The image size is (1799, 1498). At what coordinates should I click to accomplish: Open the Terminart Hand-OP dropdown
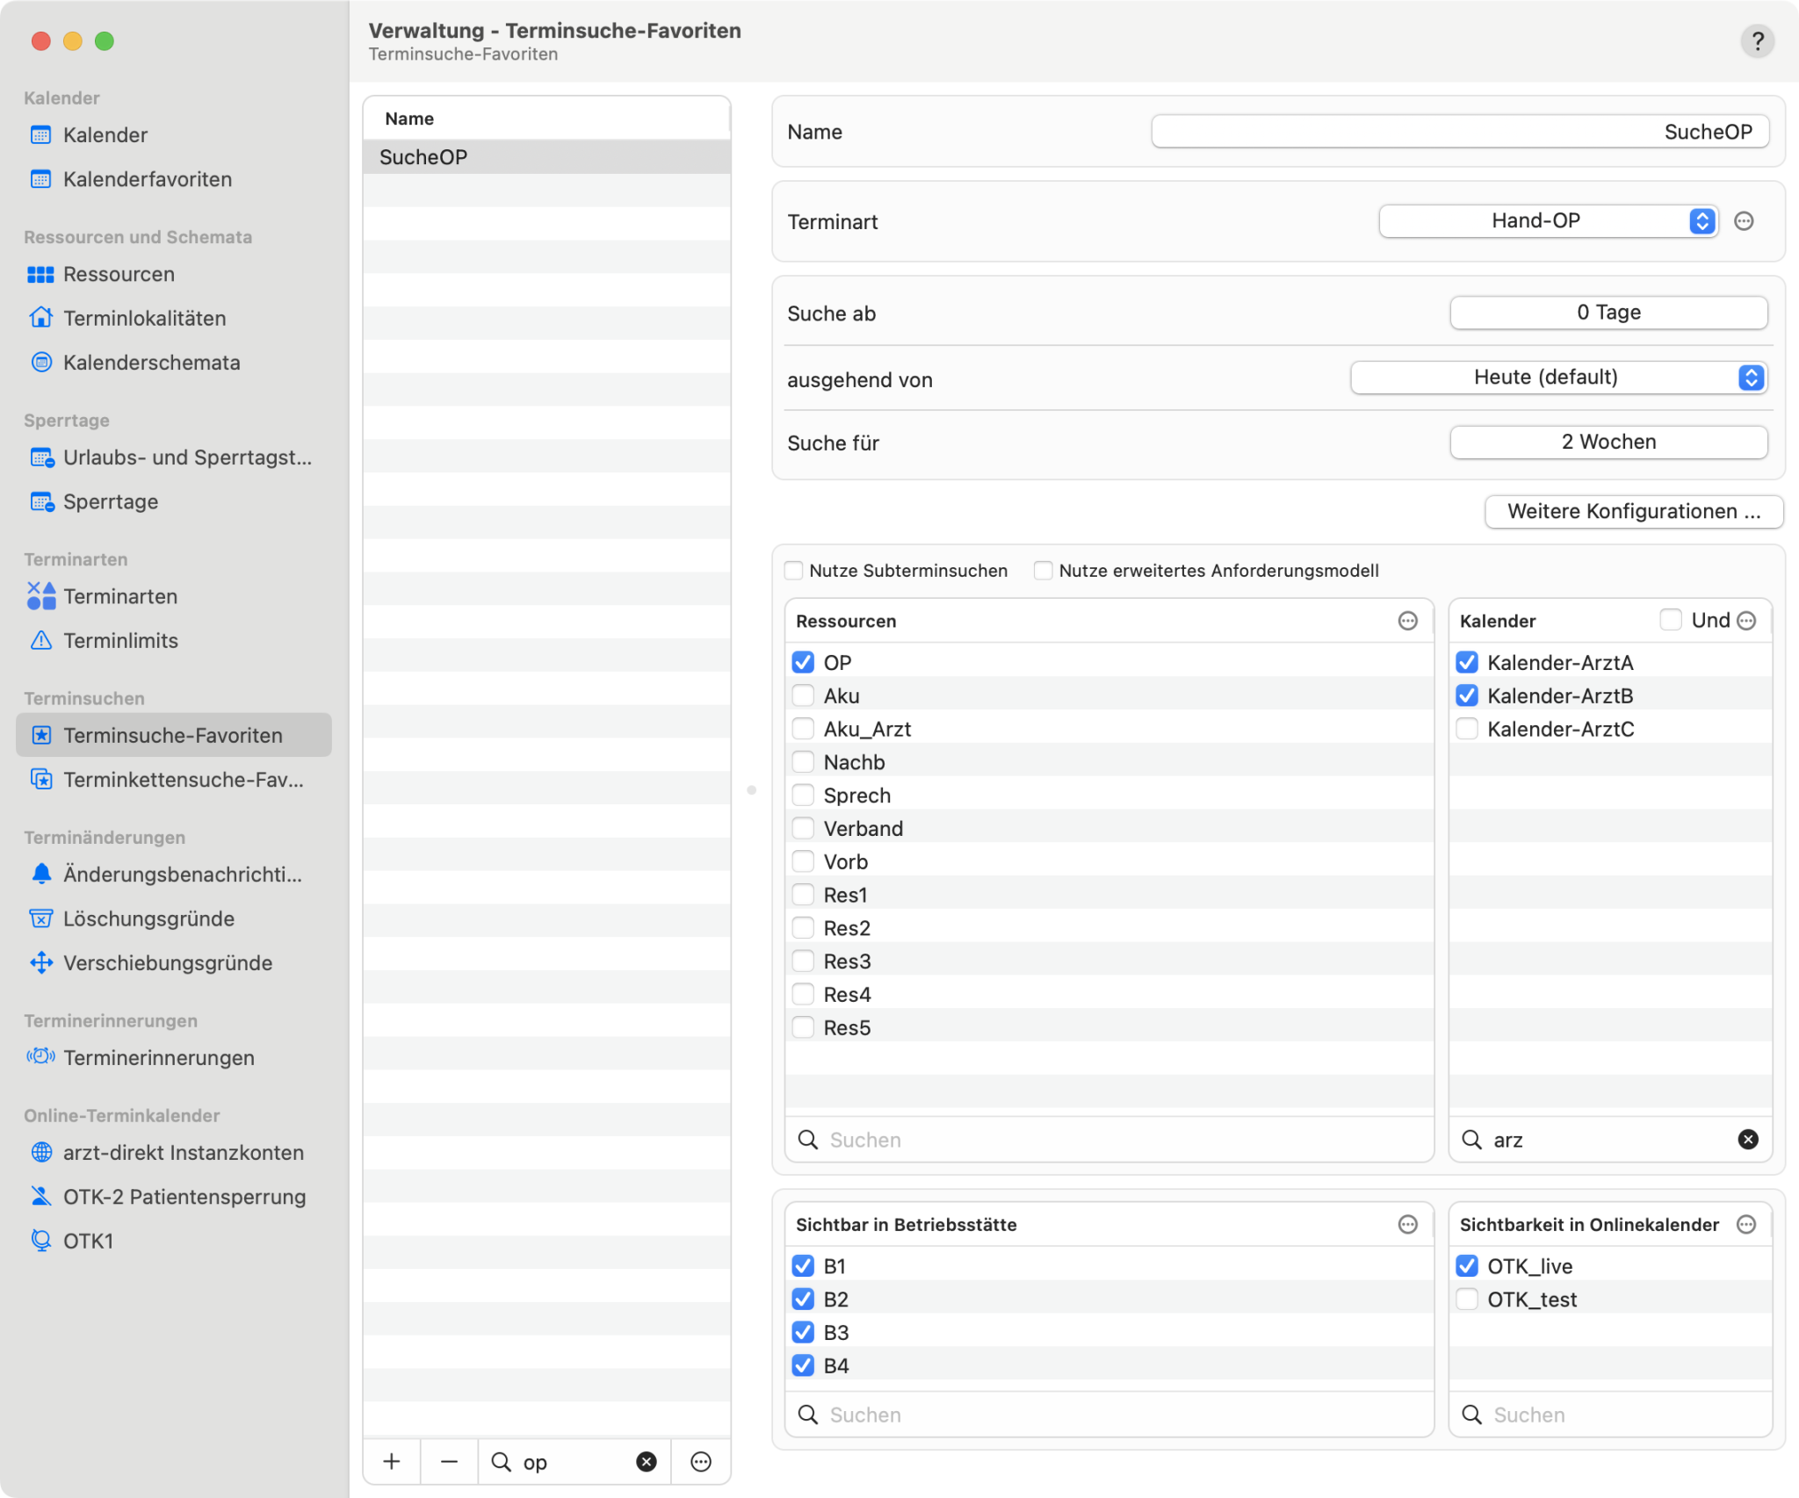1548,221
